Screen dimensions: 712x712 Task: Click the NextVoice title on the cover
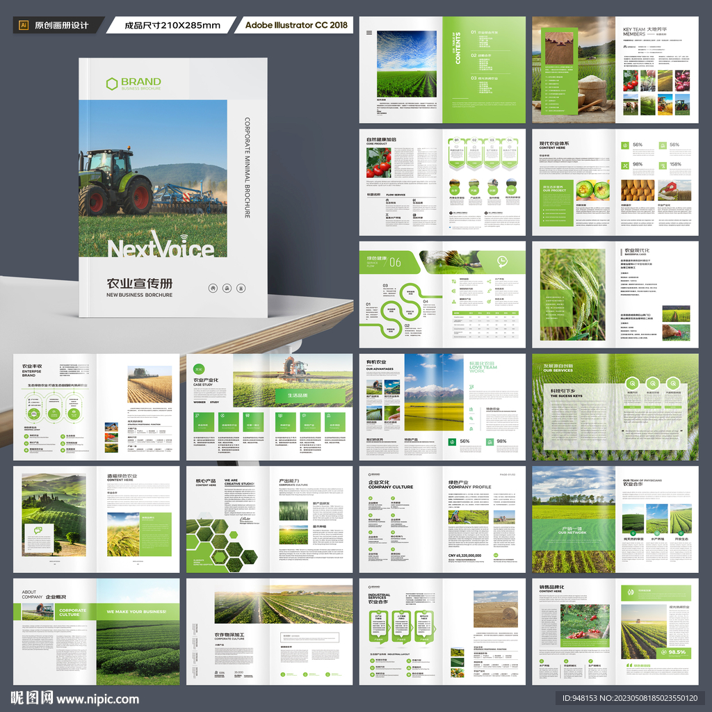(x=161, y=247)
